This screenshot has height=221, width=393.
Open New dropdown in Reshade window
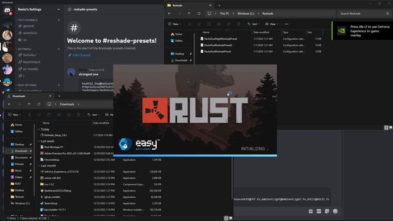[174, 24]
